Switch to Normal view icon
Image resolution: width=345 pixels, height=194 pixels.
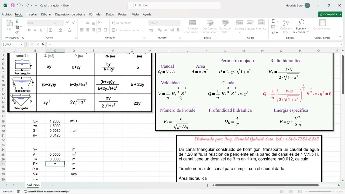[x=282, y=192]
